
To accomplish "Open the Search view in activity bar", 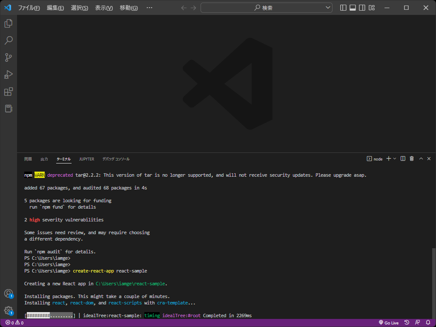I will [x=9, y=40].
